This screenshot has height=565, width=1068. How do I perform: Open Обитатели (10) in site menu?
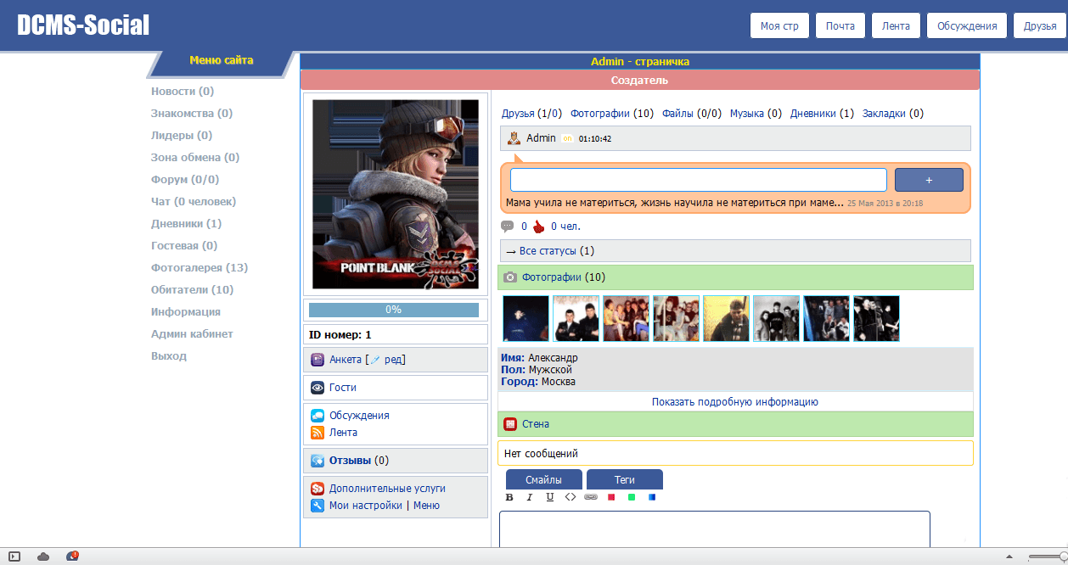(193, 290)
